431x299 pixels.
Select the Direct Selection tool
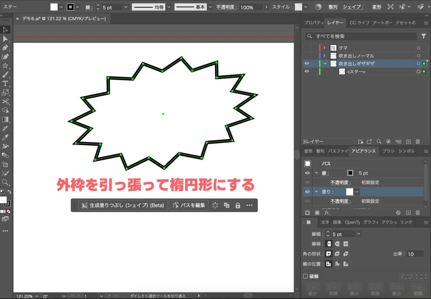[x=5, y=39]
